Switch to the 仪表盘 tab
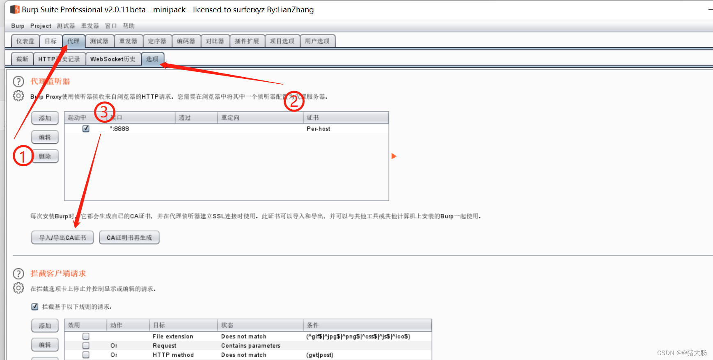 tap(25, 41)
